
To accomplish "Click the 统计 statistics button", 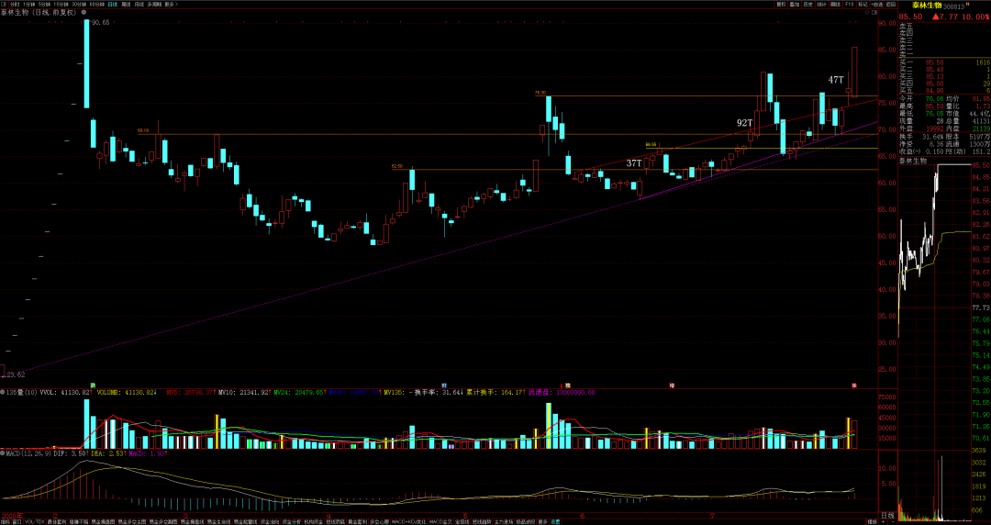I will pos(822,5).
